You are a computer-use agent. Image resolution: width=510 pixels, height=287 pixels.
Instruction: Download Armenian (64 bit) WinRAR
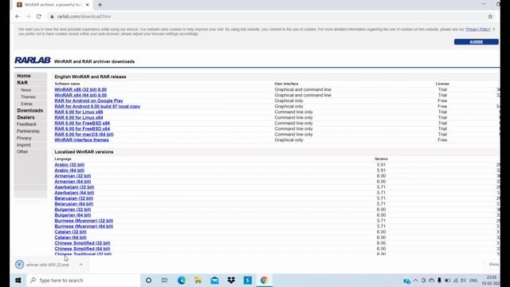[73, 182]
